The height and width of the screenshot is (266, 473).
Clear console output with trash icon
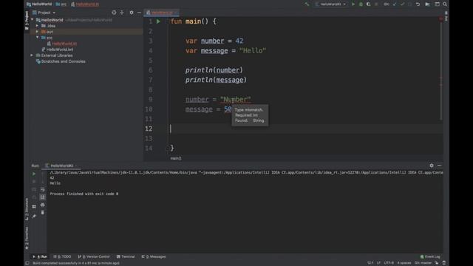tap(43, 213)
